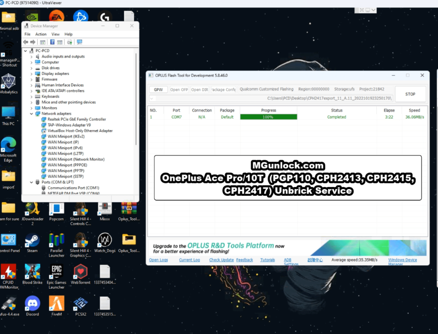Screen dimensions: 438x334
Task: Open the PCSX2 desktop icon
Action: 80,306
